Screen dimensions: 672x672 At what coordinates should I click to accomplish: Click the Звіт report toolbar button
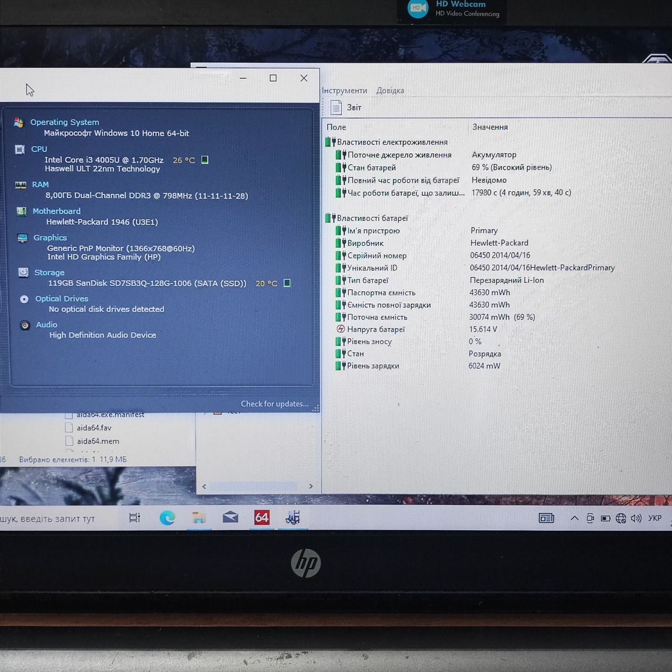(346, 108)
